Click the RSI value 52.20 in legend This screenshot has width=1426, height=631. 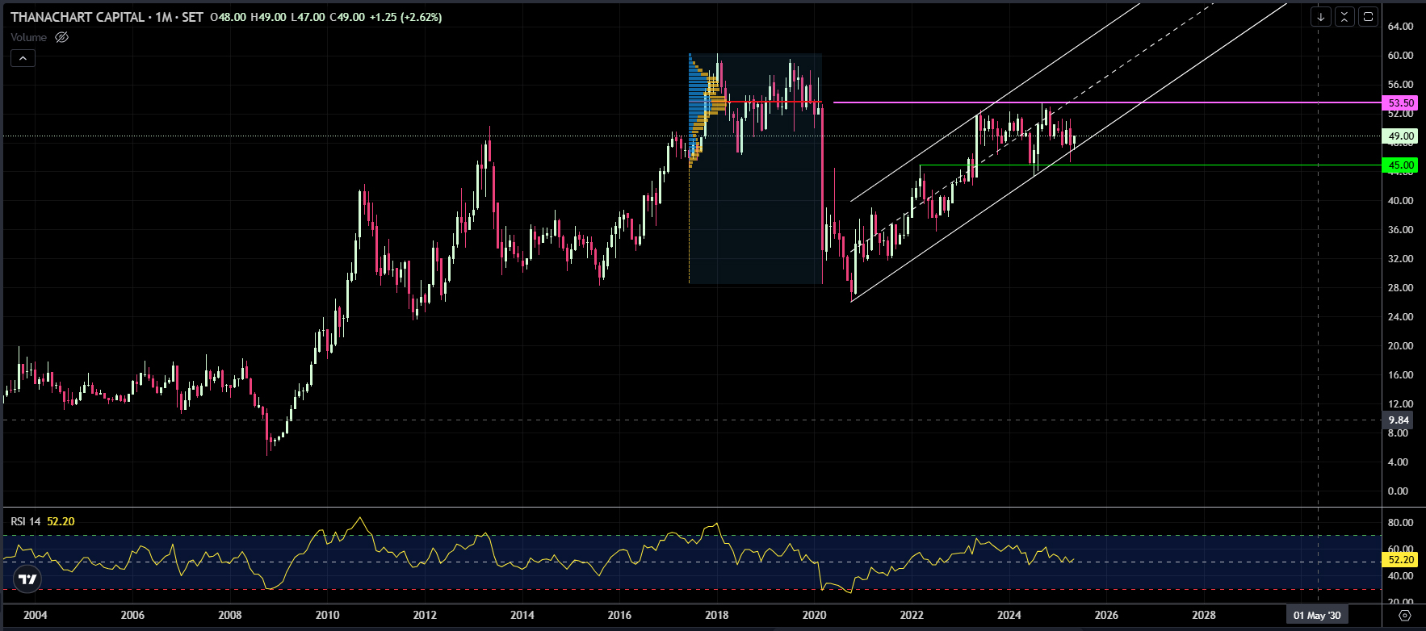[61, 521]
